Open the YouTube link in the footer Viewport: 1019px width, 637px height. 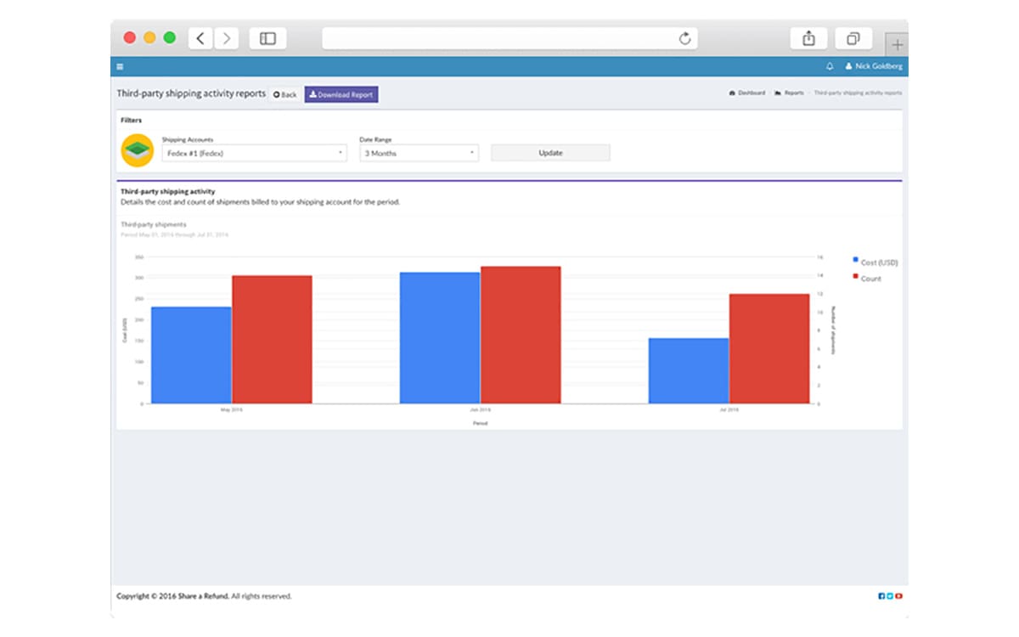click(x=898, y=596)
